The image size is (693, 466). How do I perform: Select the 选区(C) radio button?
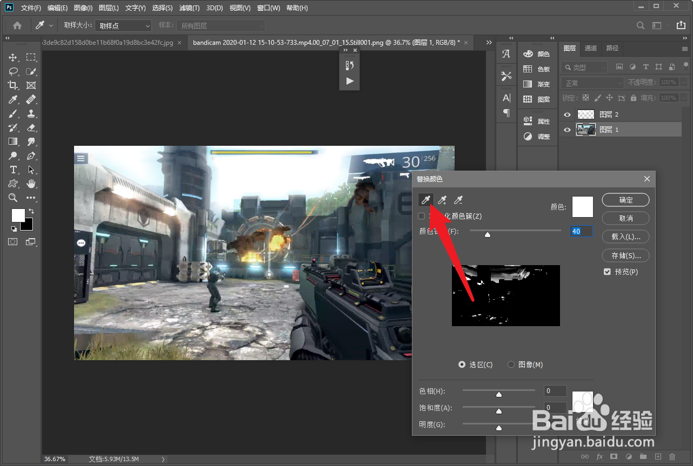tap(462, 364)
